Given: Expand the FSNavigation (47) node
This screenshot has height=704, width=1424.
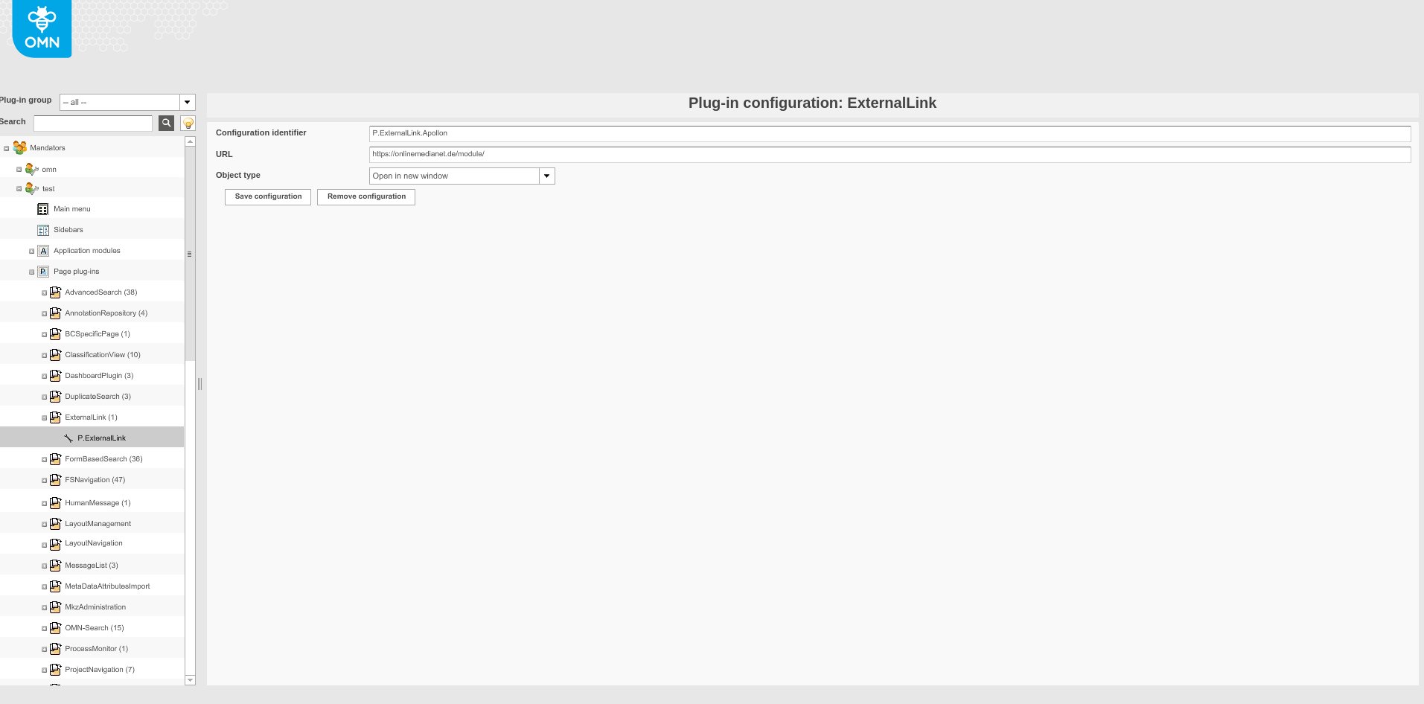Looking at the screenshot, I should 44,481.
